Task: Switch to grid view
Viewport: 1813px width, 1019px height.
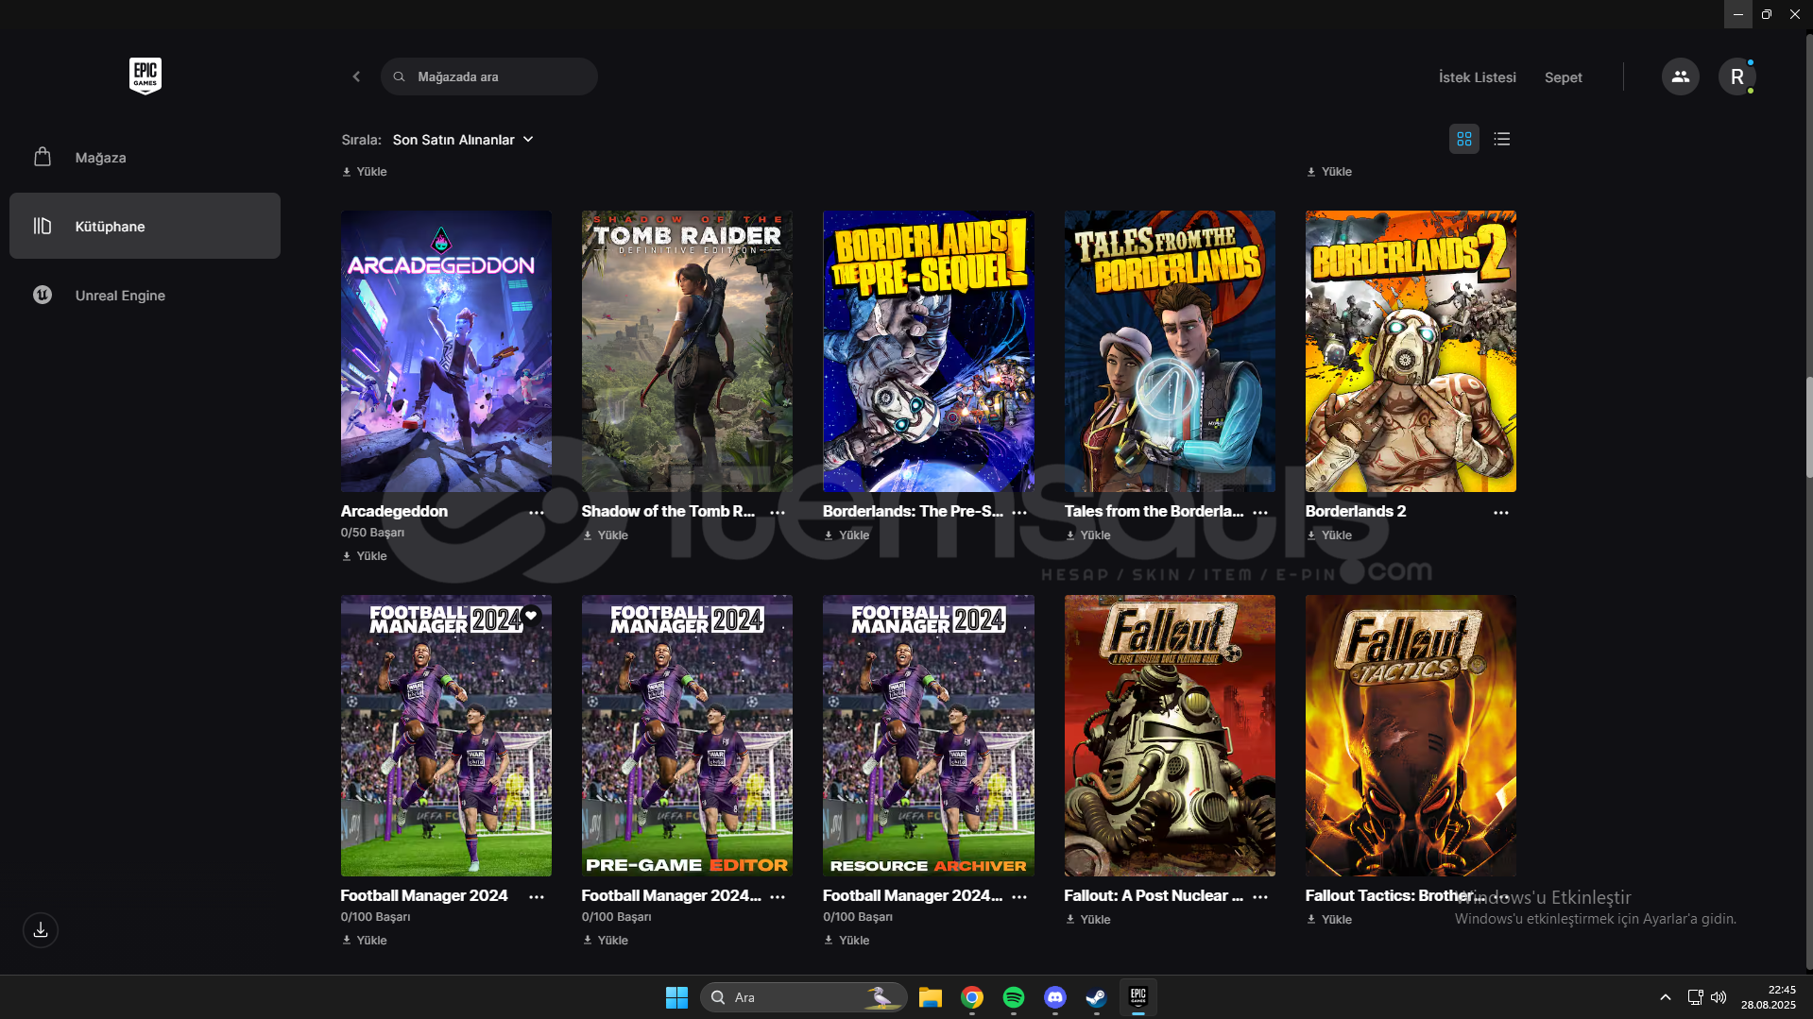Action: tap(1463, 139)
